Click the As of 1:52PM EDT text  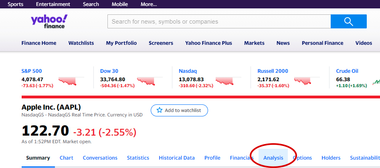(57, 142)
